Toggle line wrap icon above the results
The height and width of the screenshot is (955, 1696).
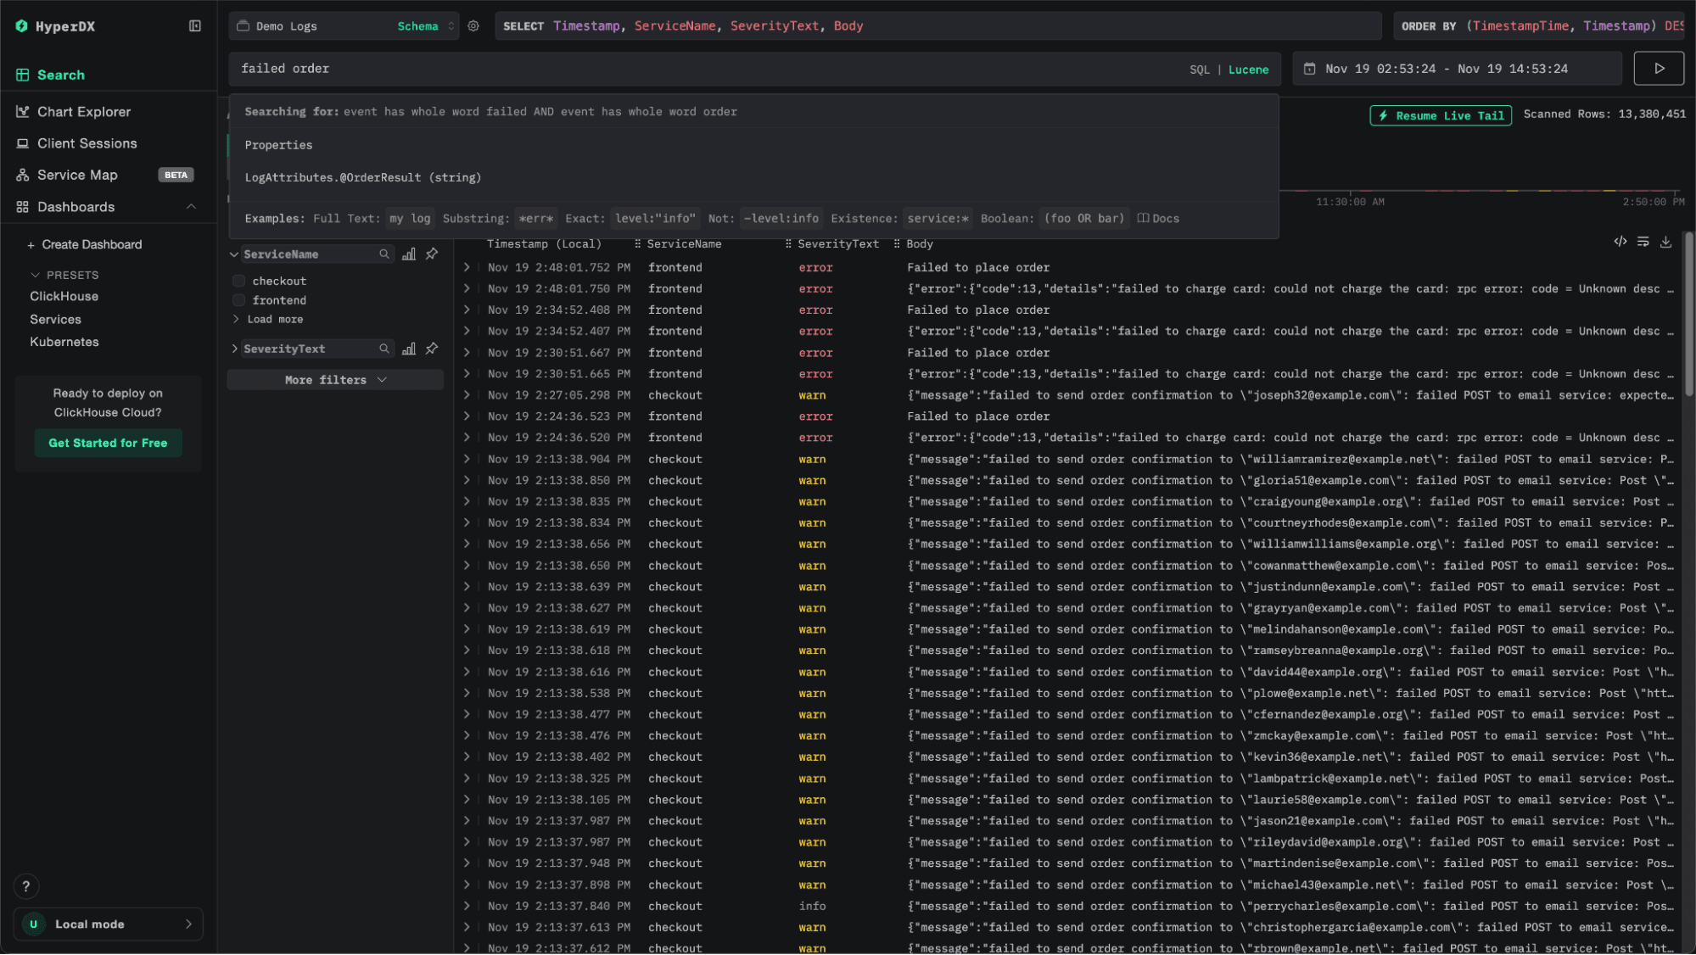point(1643,243)
